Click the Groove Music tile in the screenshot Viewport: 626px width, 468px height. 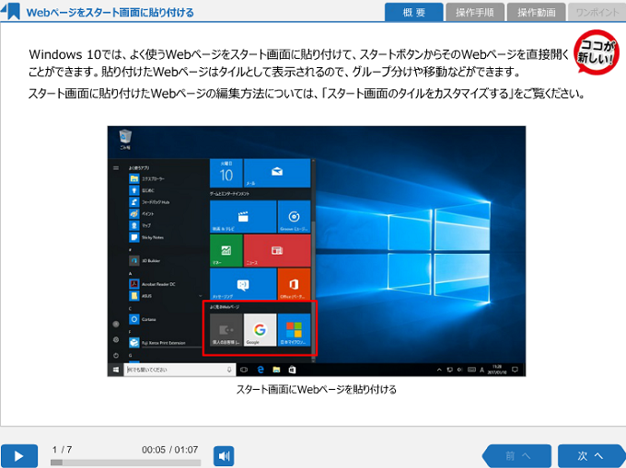294,216
